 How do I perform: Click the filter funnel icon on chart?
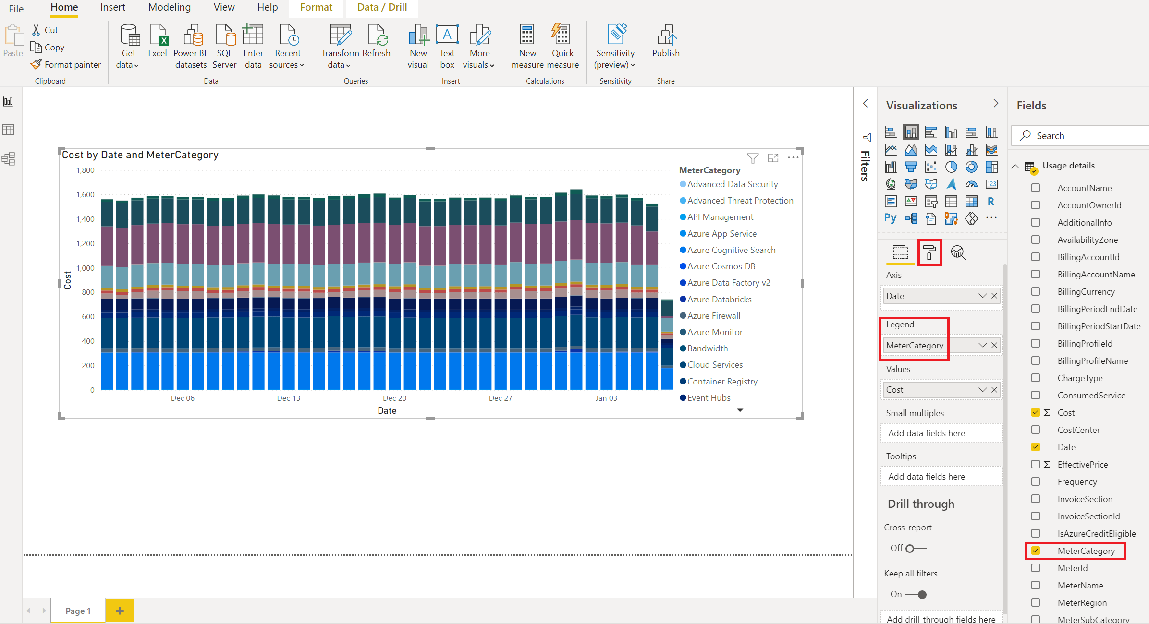coord(753,158)
